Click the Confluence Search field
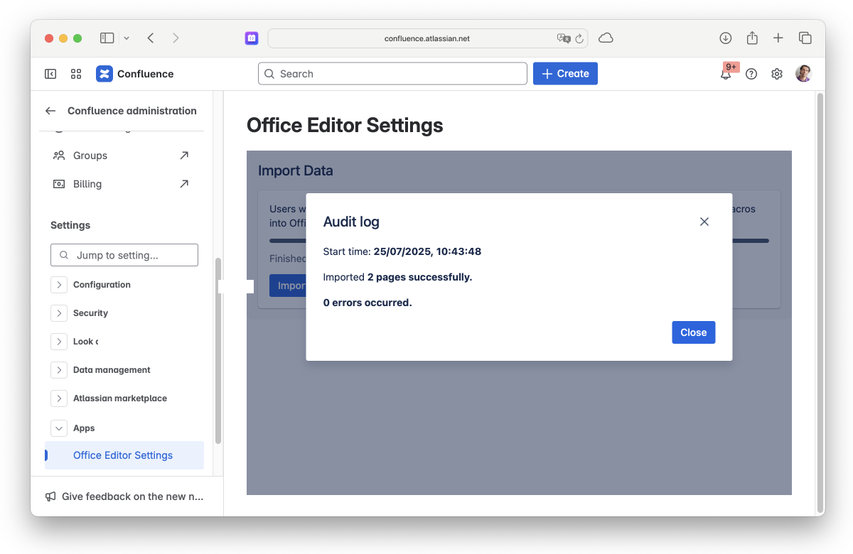The image size is (853, 554). coord(392,74)
